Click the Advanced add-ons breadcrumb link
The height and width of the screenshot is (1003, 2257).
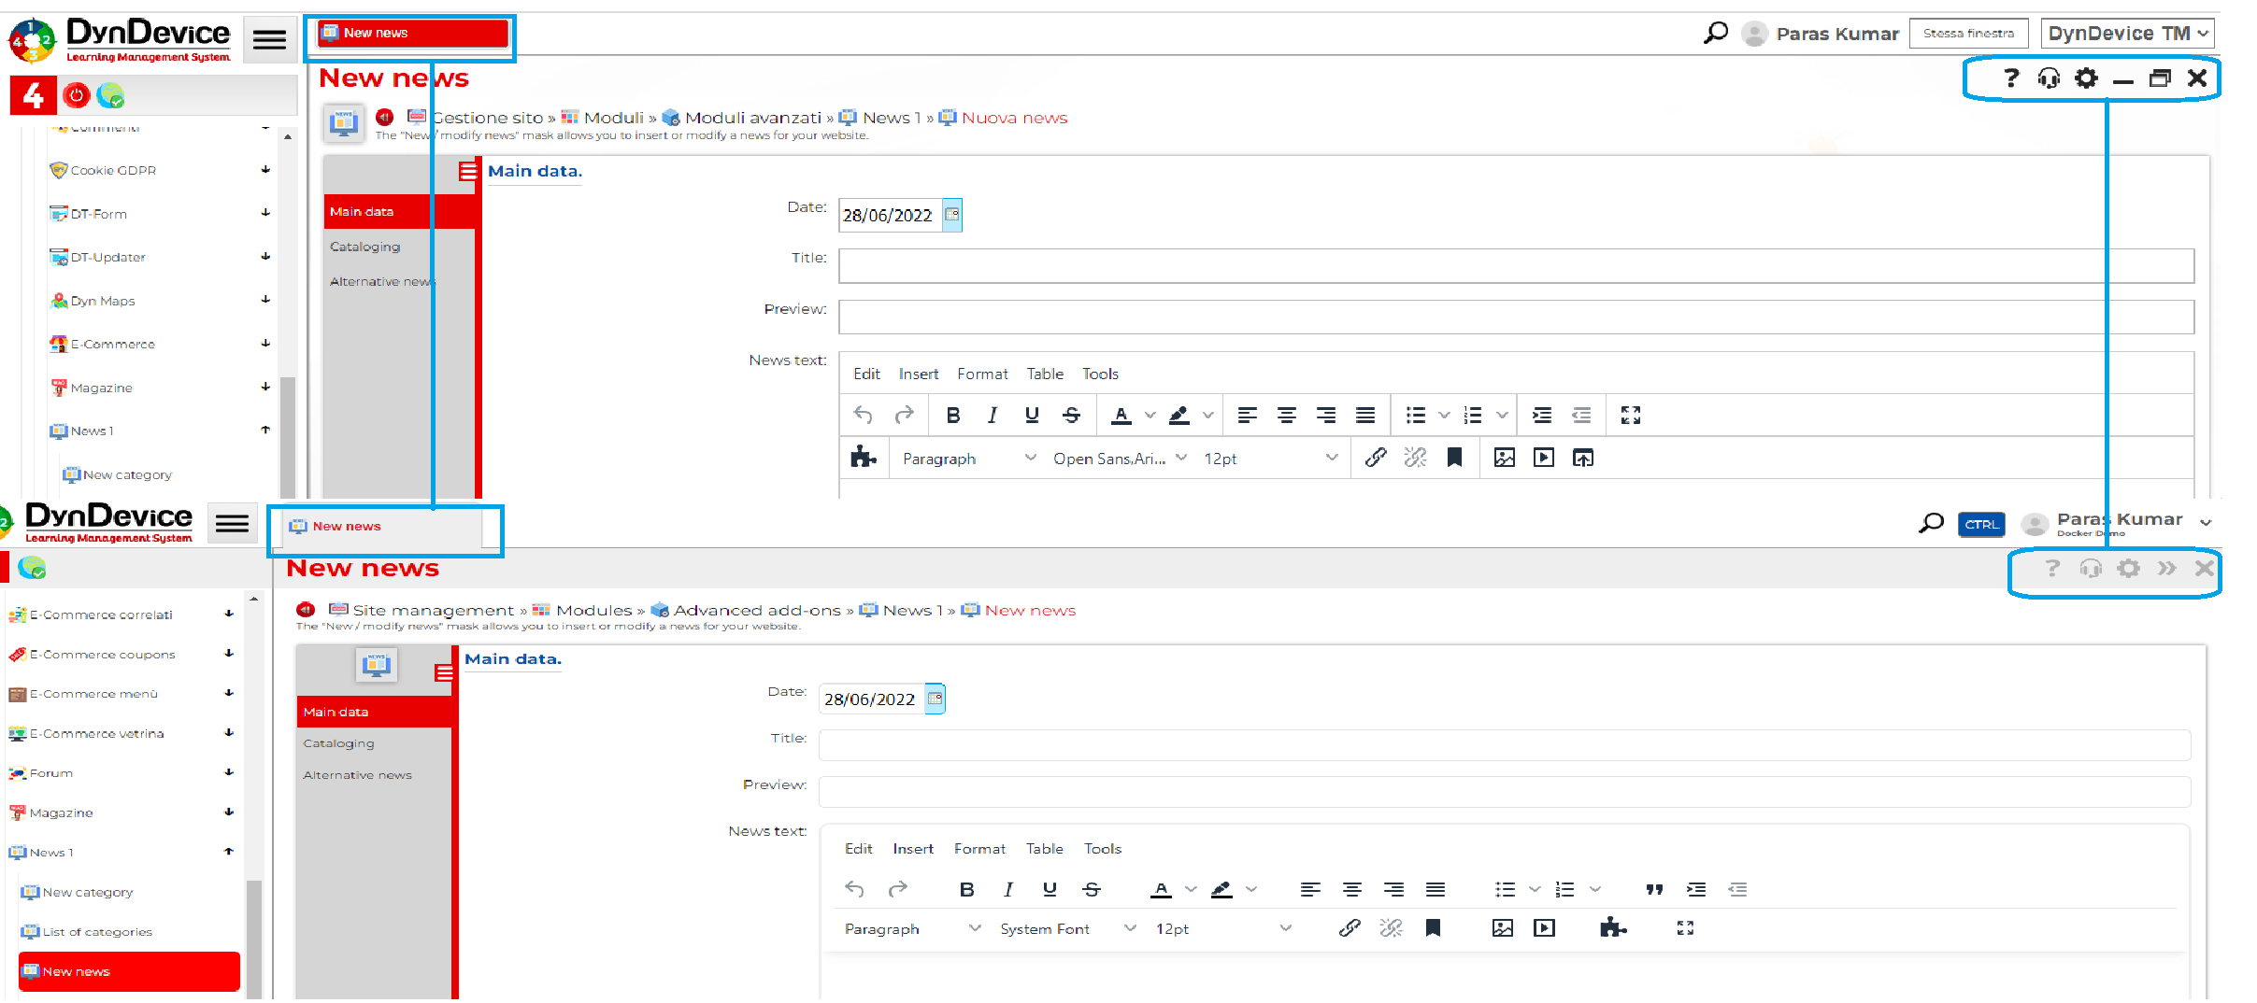[x=756, y=610]
